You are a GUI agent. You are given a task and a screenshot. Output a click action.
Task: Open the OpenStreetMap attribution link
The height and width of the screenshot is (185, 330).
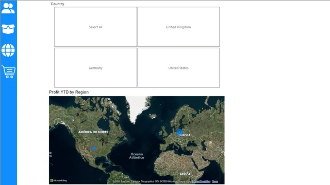coord(201,181)
